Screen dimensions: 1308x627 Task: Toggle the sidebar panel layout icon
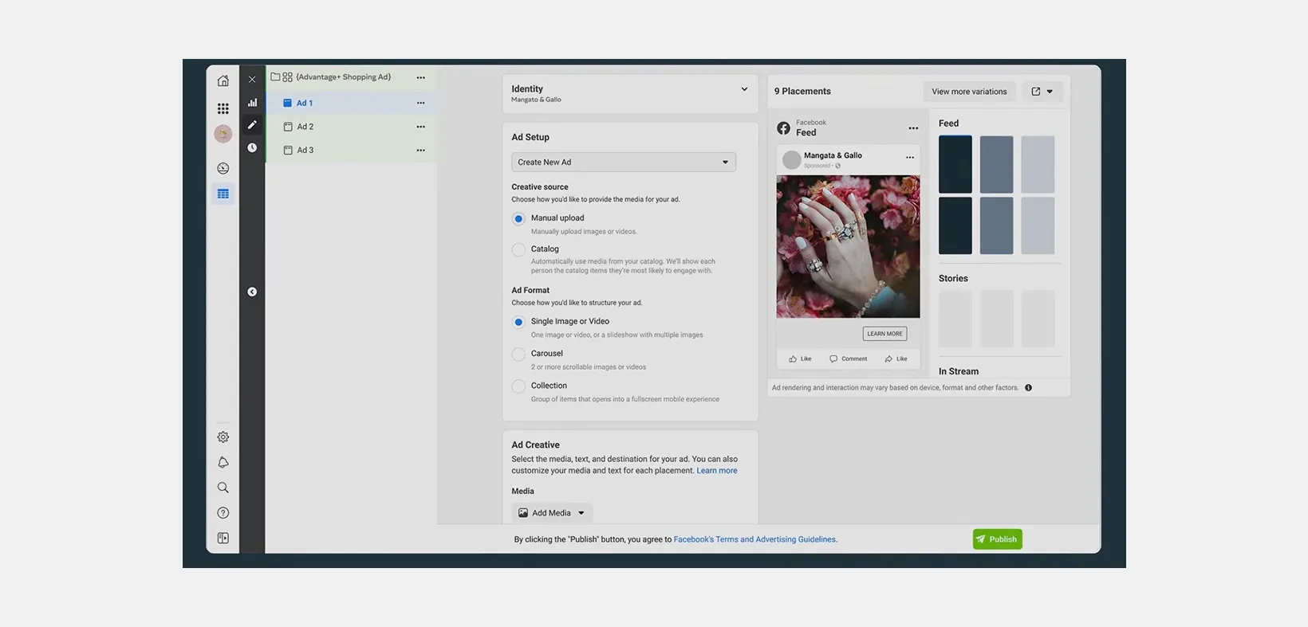coord(223,539)
